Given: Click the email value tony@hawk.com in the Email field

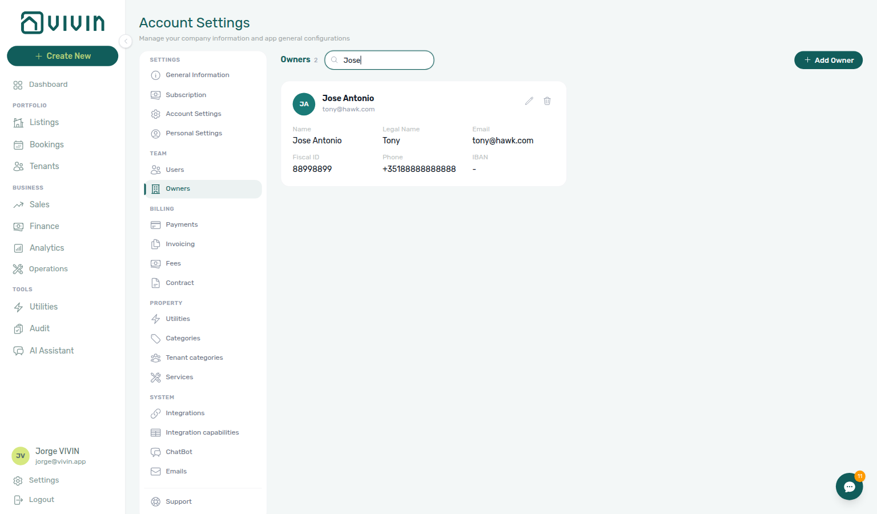Looking at the screenshot, I should pos(502,140).
